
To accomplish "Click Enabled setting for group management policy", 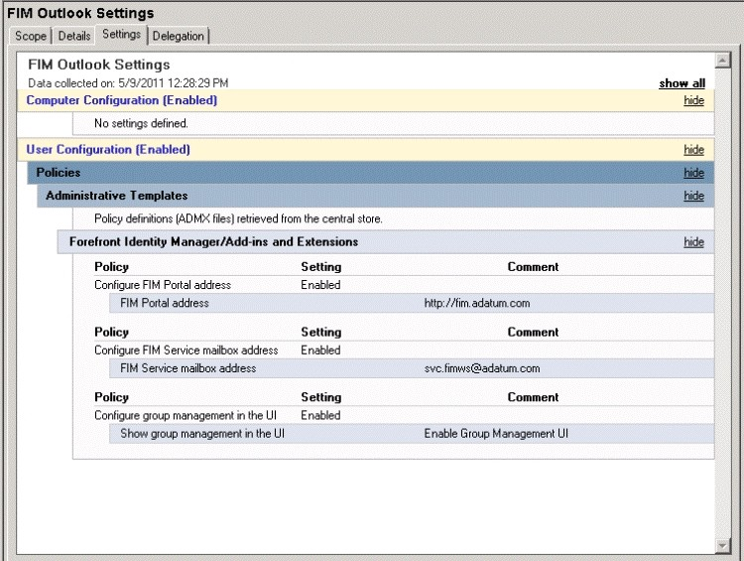I will click(x=320, y=415).
